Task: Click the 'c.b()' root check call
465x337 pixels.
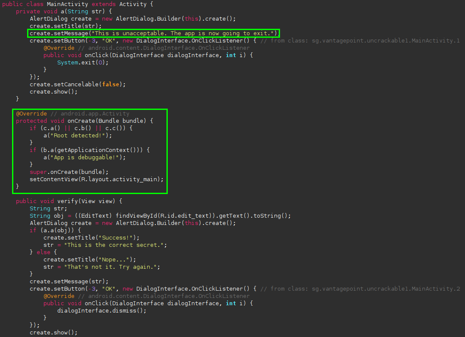Action: (x=83, y=128)
